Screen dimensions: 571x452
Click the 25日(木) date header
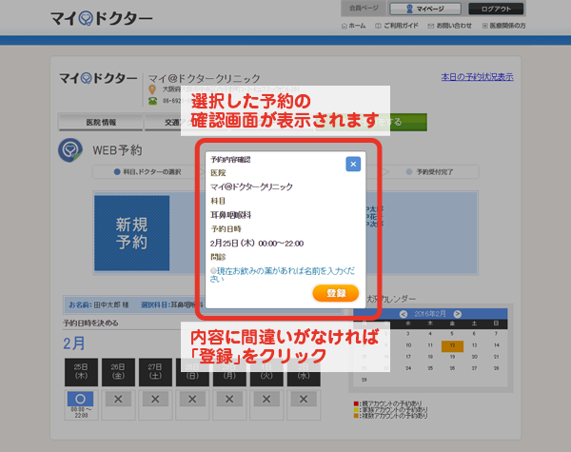[x=81, y=372]
